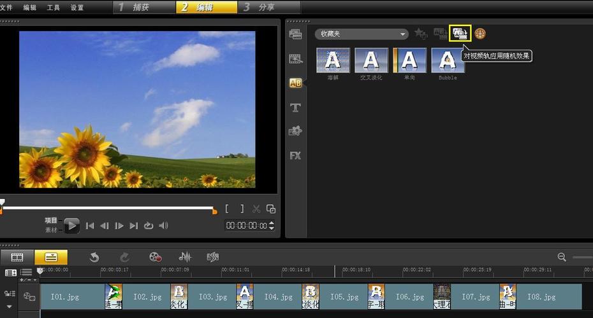Image resolution: width=593 pixels, height=318 pixels.
Task: Open the 收藏夹 gallery dropdown
Action: coord(362,34)
